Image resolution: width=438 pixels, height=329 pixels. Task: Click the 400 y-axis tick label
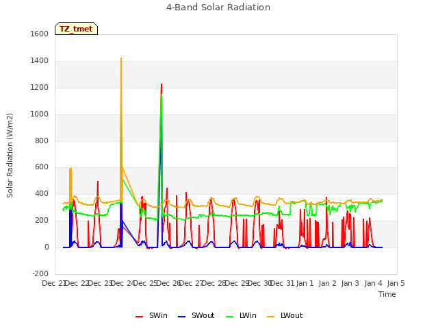tap(42, 193)
